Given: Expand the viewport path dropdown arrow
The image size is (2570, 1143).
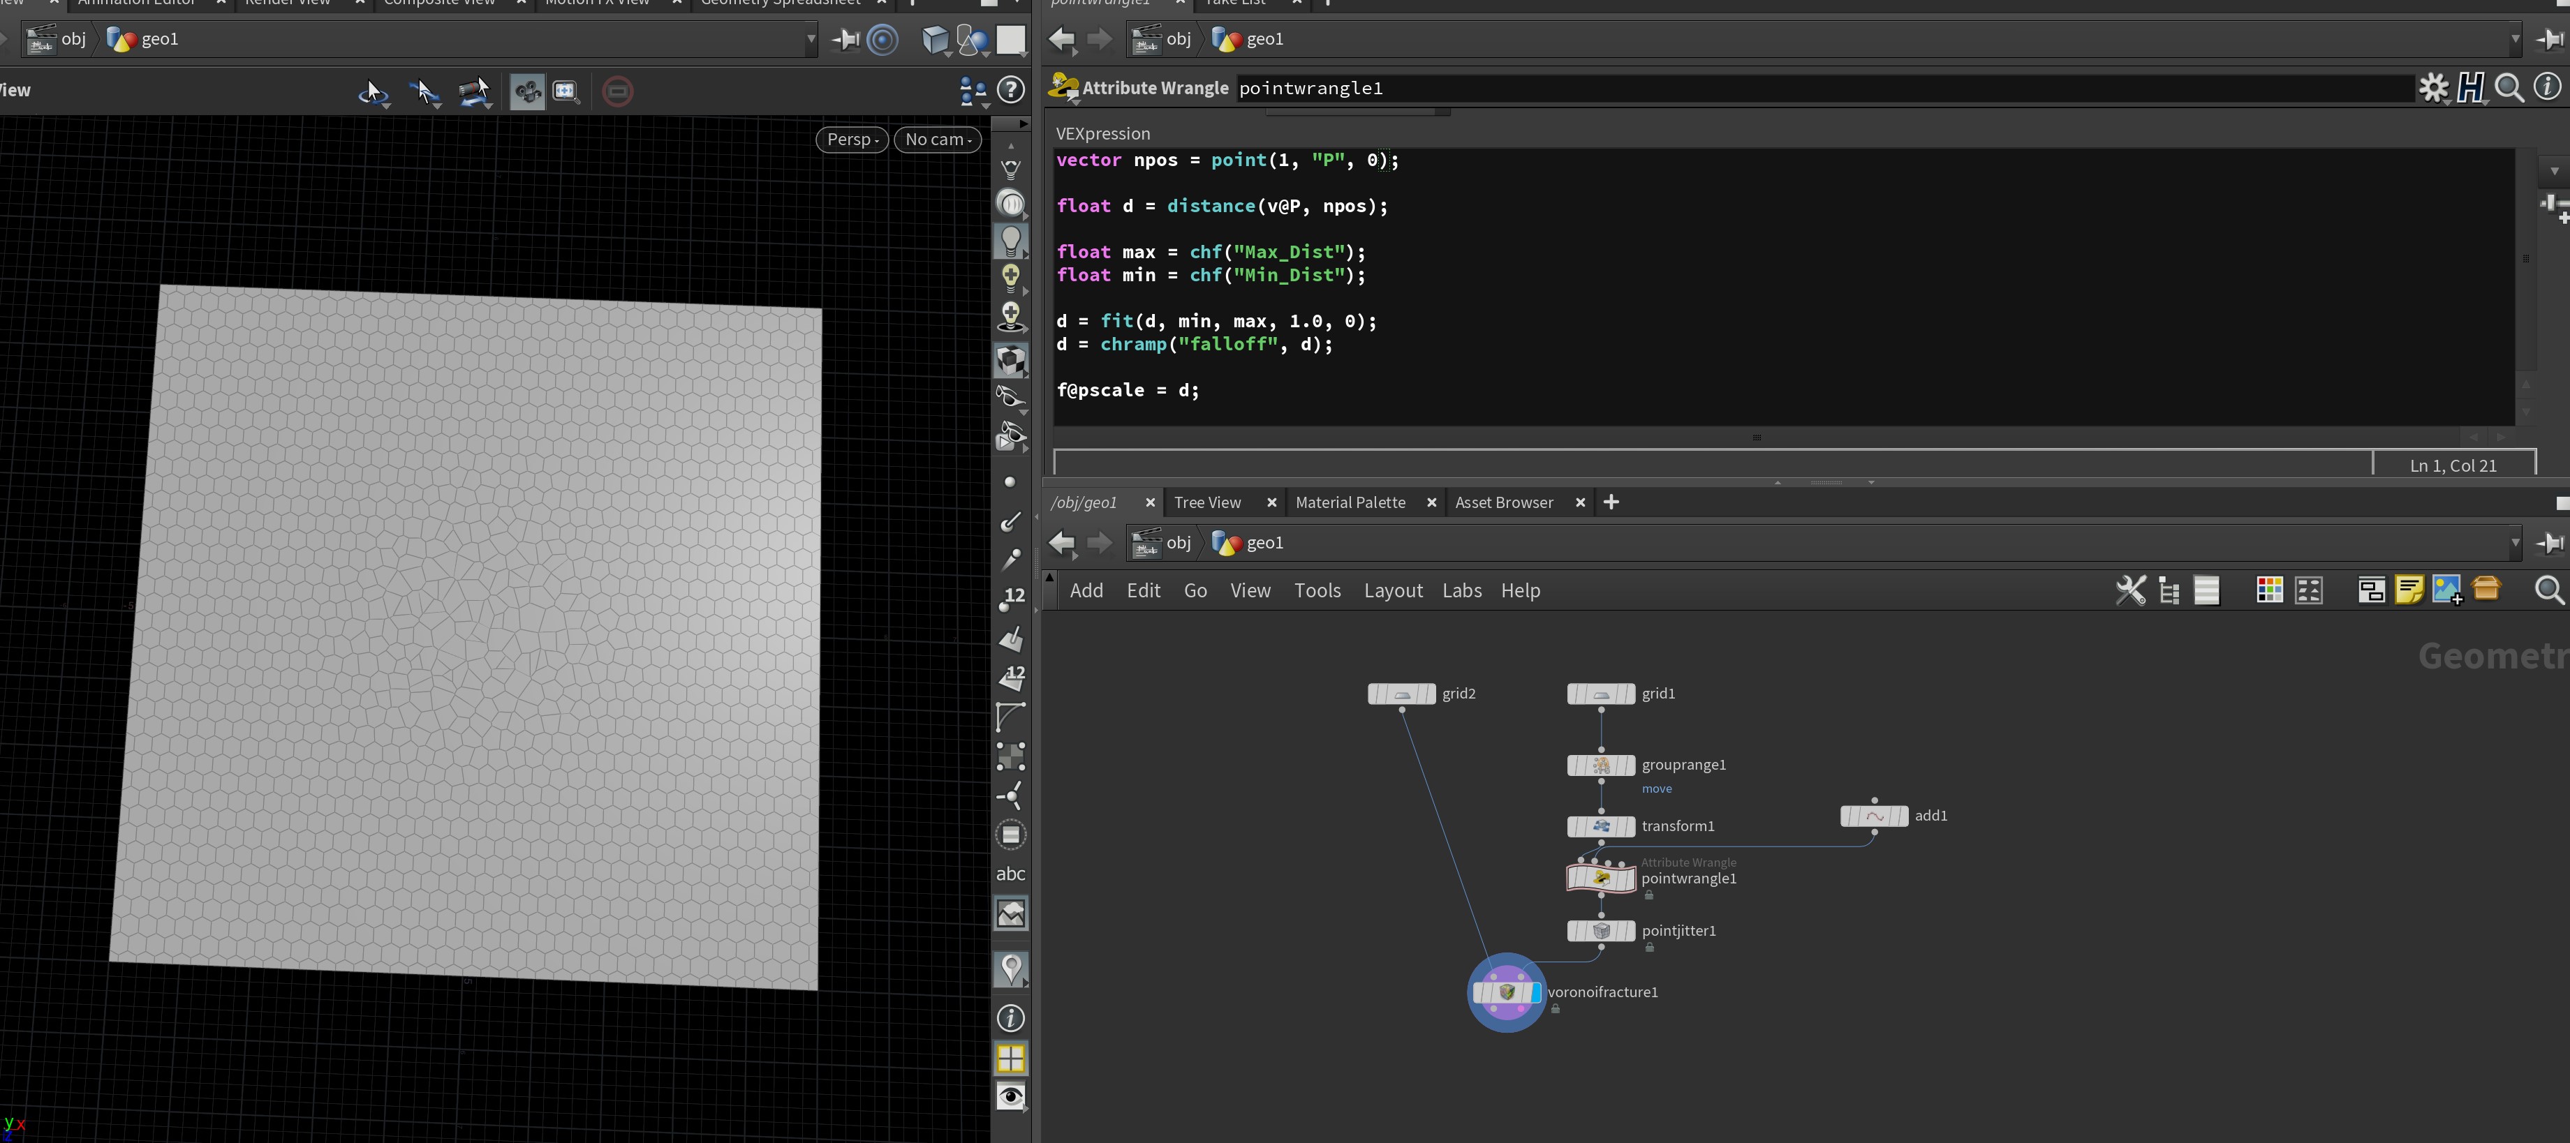Looking at the screenshot, I should [x=810, y=40].
